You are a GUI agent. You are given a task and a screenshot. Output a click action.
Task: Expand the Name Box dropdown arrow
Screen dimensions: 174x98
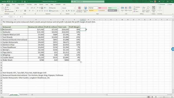[9, 17]
